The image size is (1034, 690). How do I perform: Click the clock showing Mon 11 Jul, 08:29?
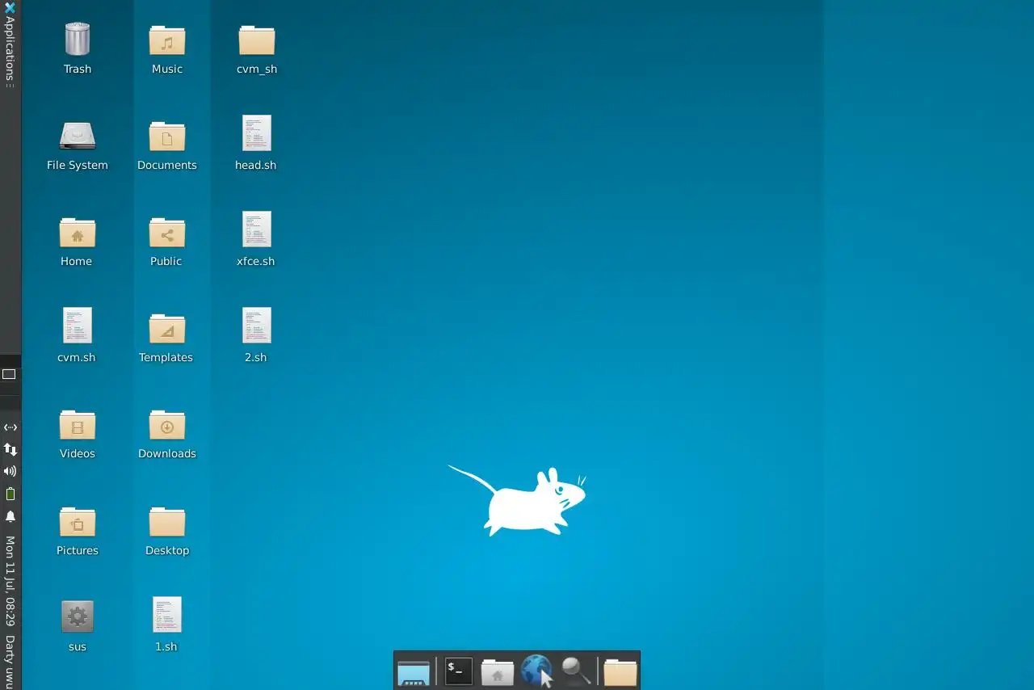(x=11, y=581)
